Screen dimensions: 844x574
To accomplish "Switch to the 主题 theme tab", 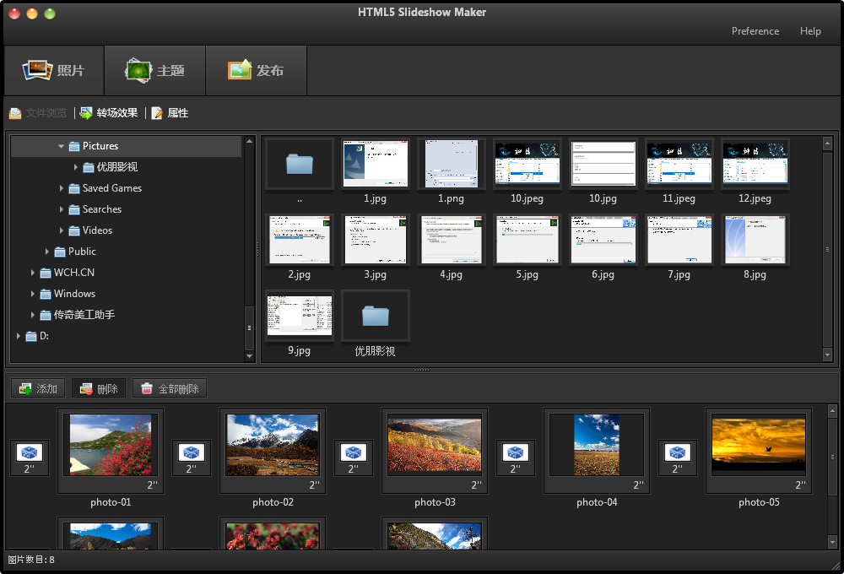I will tap(155, 70).
